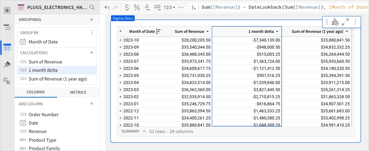369x151 pixels.
Task: Collapse the SUMMARY chevron
Action: tap(144, 131)
